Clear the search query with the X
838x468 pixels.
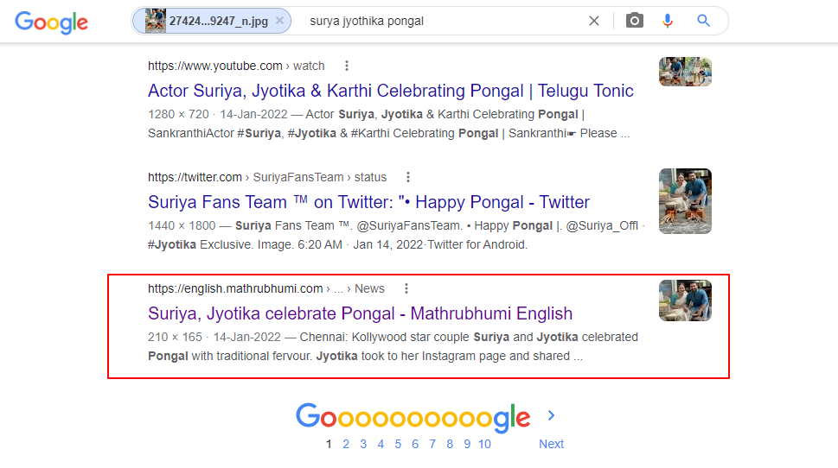(594, 21)
